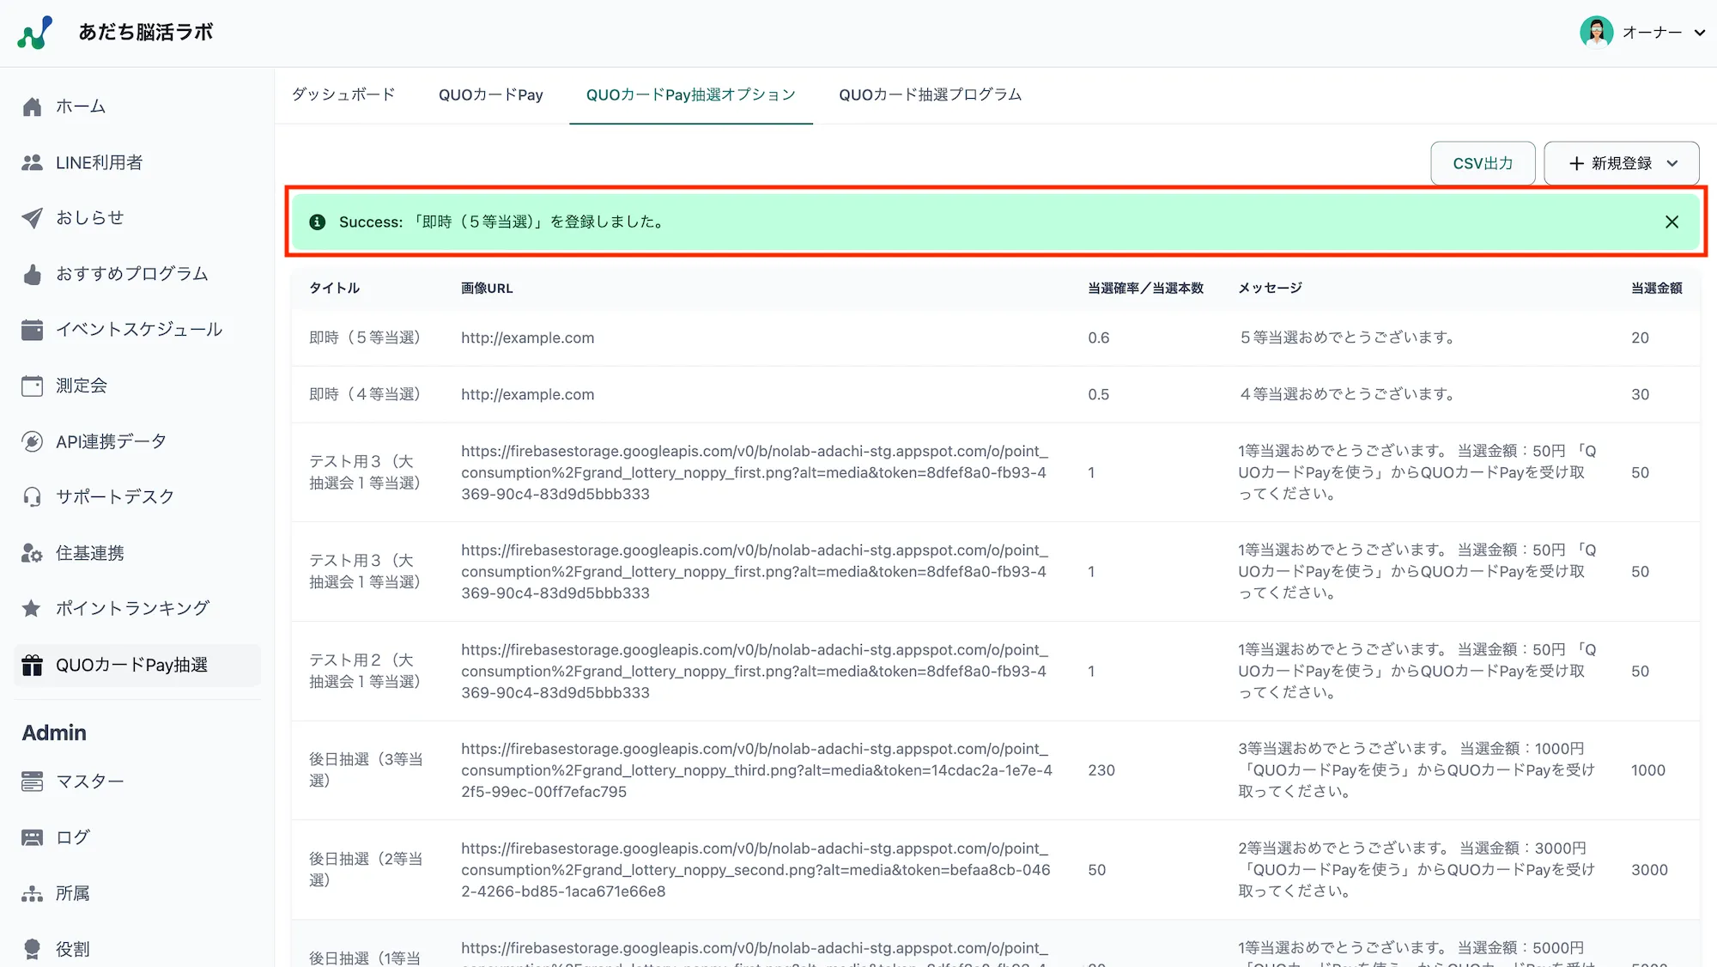This screenshot has width=1717, height=967.
Task: Click the あだち脳活ラボ logo icon
Action: 35,33
